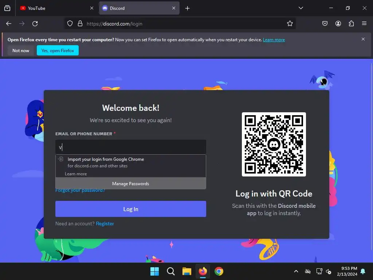This screenshot has height=280, width=373.
Task: Click the muted volume tray icon
Action: coord(329,271)
